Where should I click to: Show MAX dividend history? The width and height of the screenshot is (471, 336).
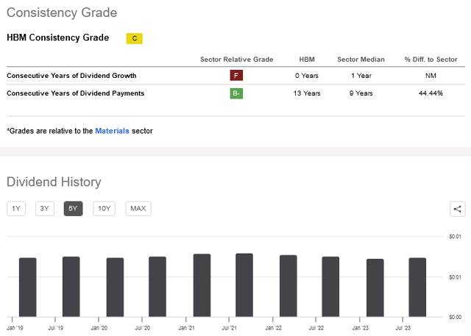[138, 209]
